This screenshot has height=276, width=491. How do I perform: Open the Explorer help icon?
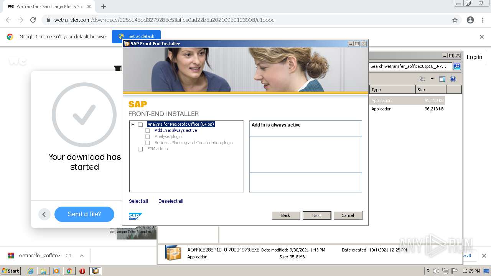[453, 79]
